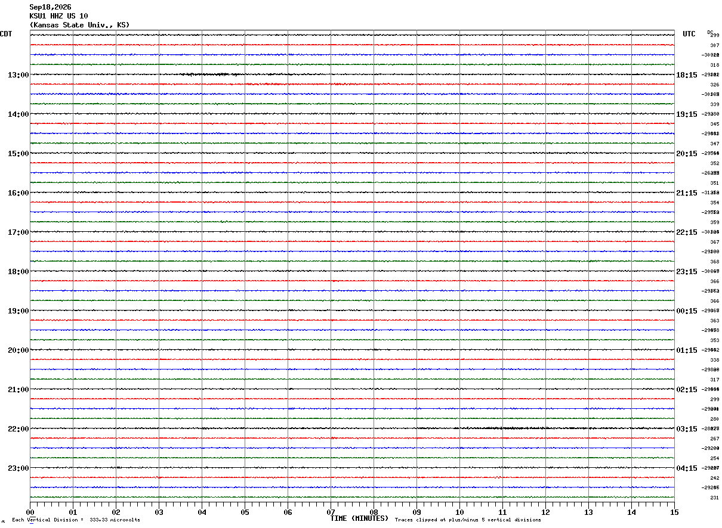Click the Sep18,2026 date header
The height and width of the screenshot is (528, 722).
pyautogui.click(x=50, y=7)
